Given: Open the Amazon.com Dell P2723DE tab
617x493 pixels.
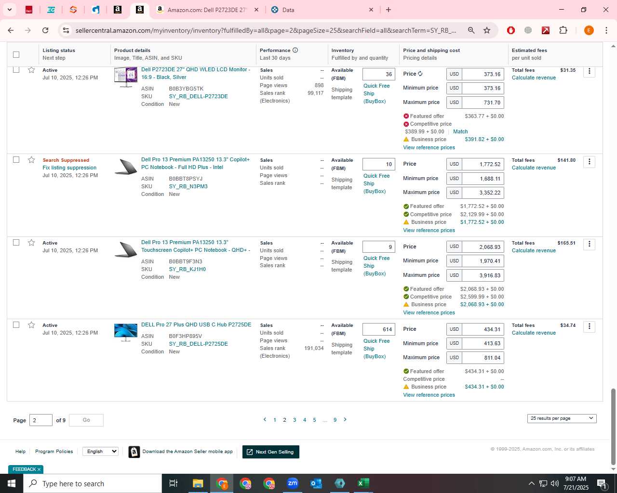Looking at the screenshot, I should click(207, 10).
